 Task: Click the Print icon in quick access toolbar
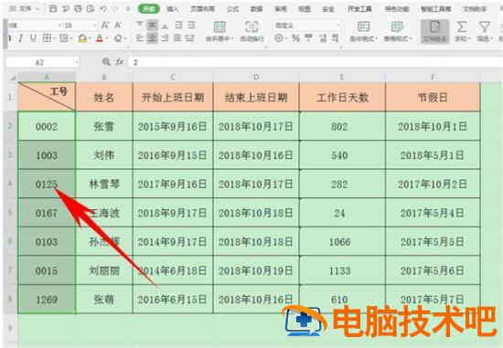tap(79, 8)
